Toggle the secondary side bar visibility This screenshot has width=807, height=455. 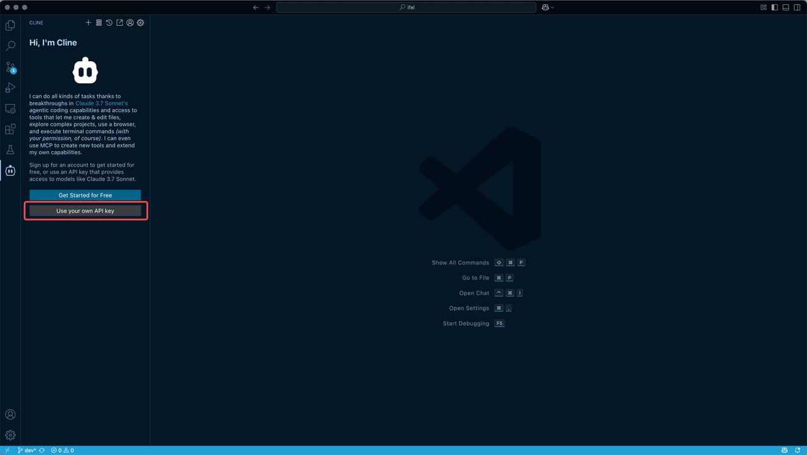click(798, 8)
